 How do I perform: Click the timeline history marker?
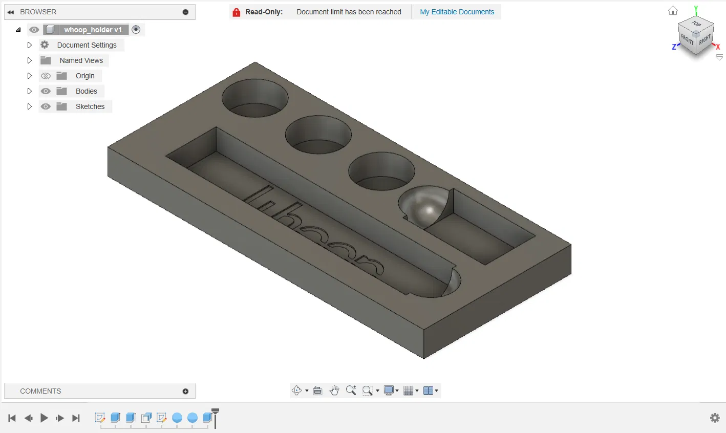(215, 417)
